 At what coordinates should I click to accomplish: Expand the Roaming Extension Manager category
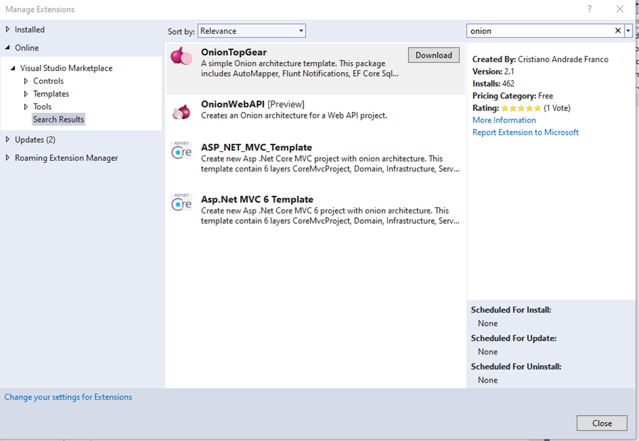[7, 158]
